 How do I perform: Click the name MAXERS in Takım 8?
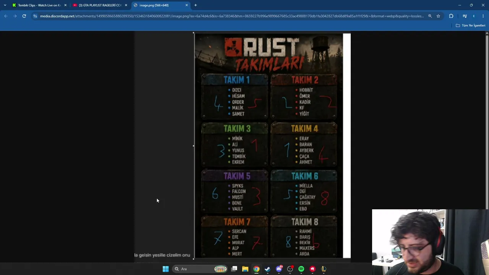(x=307, y=248)
